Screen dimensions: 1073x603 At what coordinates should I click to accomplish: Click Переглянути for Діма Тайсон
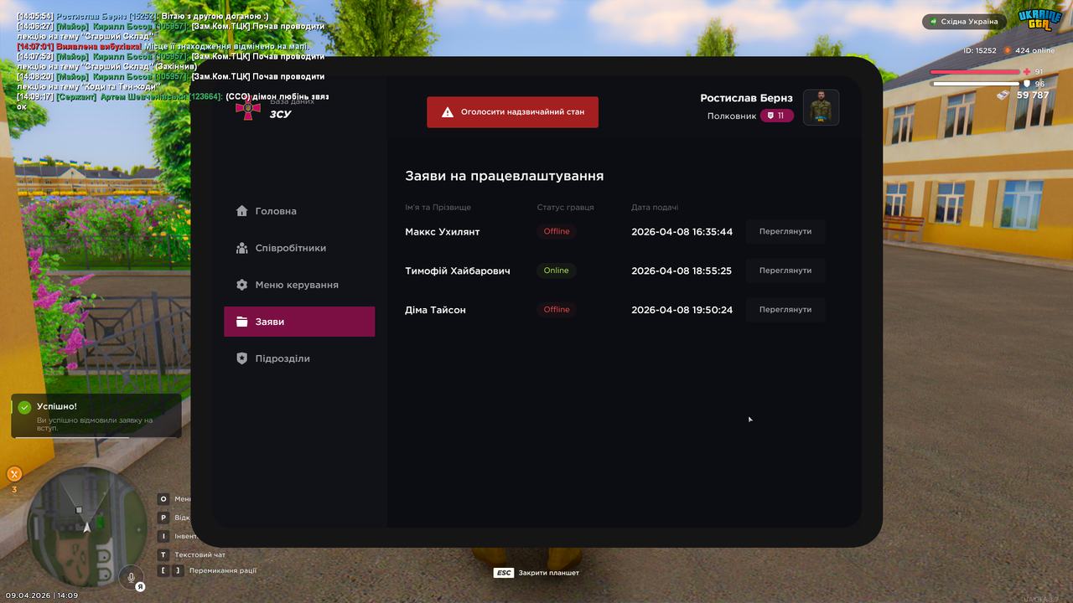coord(785,310)
